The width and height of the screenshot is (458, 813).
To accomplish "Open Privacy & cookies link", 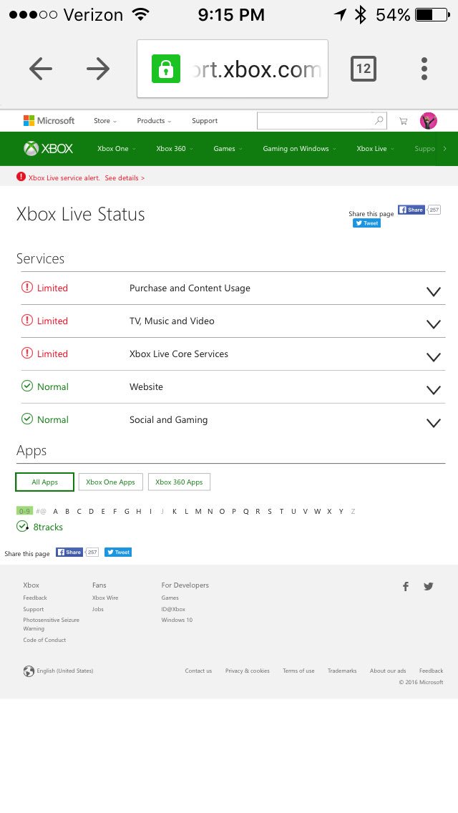I will [248, 671].
